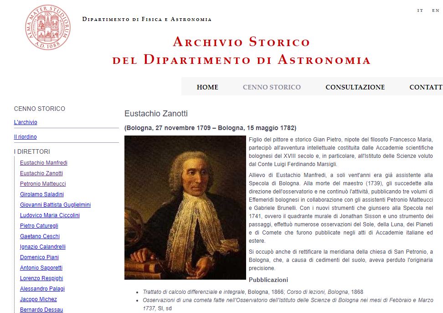Image resolution: width=443 pixels, height=313 pixels.
Task: Select director Ludovico Maria Ciccolini
Action: click(x=50, y=215)
